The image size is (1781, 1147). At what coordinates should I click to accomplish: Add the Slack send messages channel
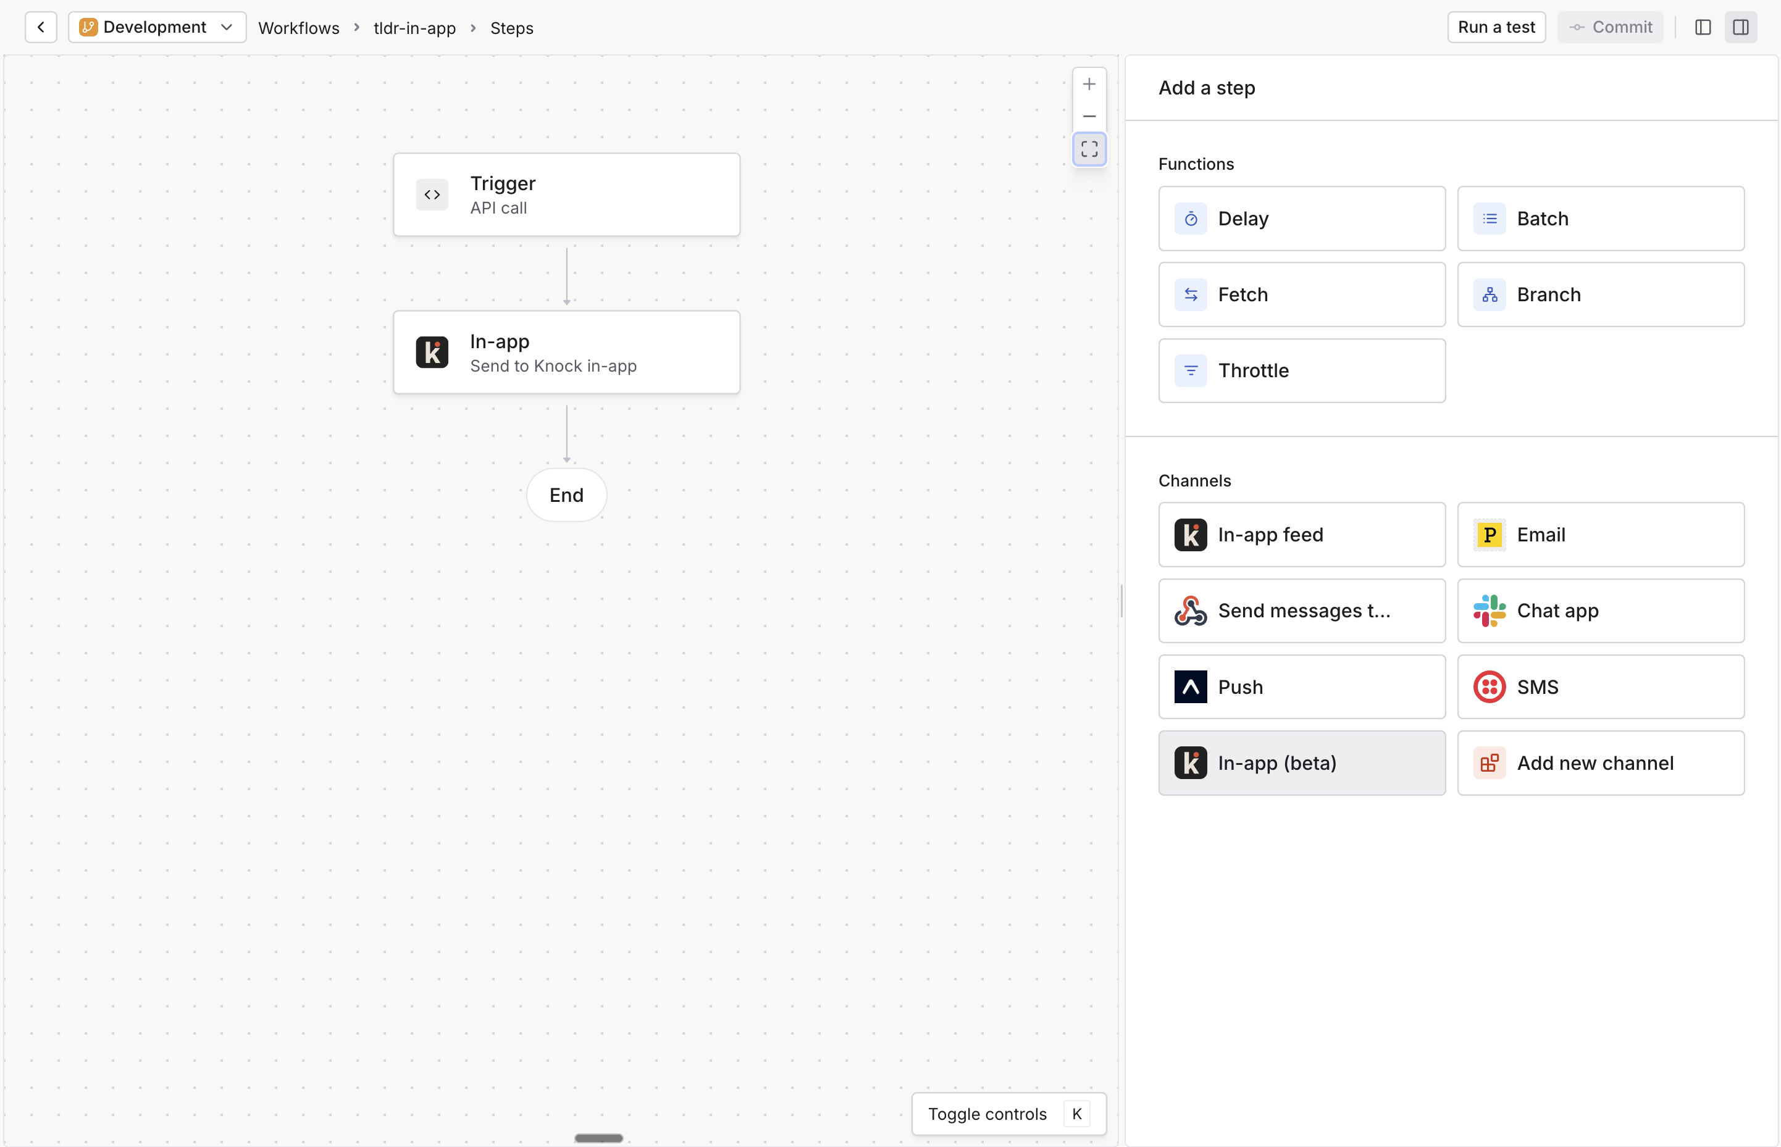point(1301,610)
